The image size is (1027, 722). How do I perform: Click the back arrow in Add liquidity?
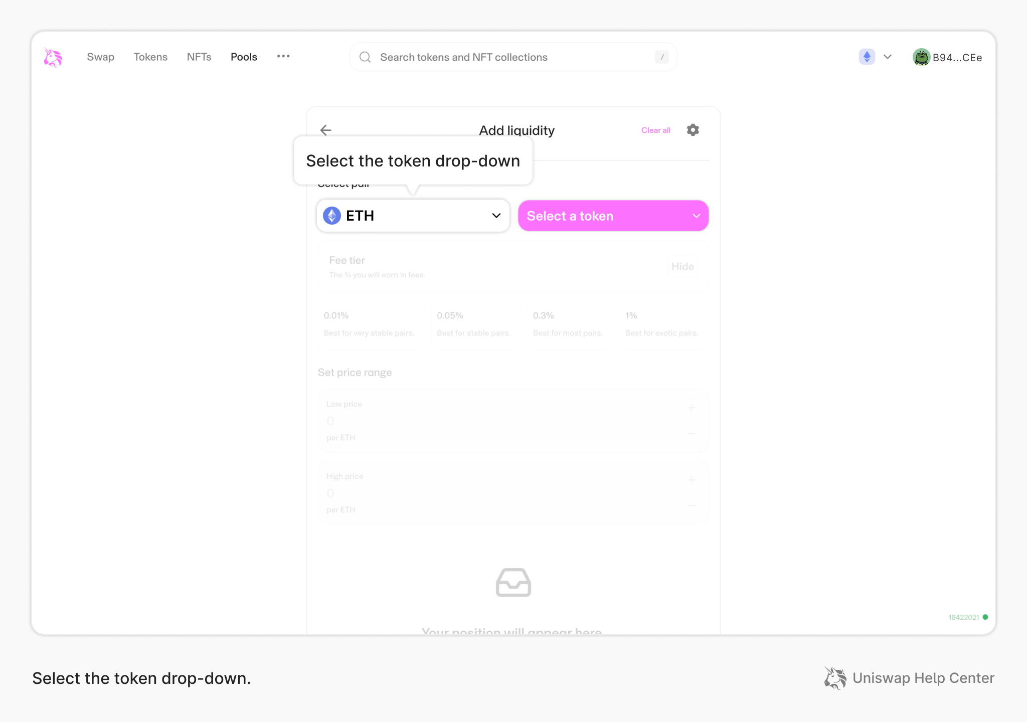[x=326, y=130]
